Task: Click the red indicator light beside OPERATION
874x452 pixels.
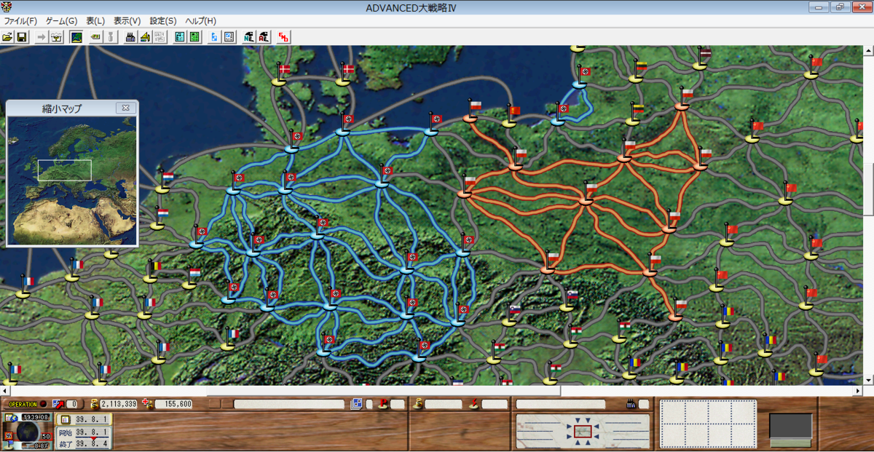Action: 43,404
